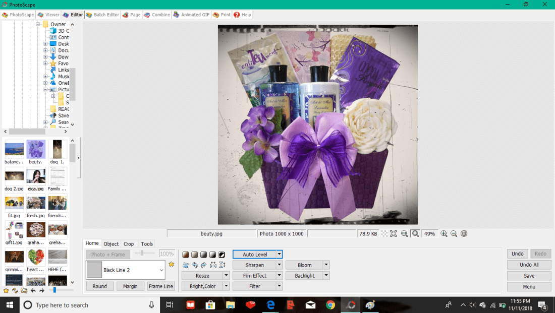This screenshot has height=313, width=555.
Task: Add current frame to favorites star
Action: (x=172, y=264)
